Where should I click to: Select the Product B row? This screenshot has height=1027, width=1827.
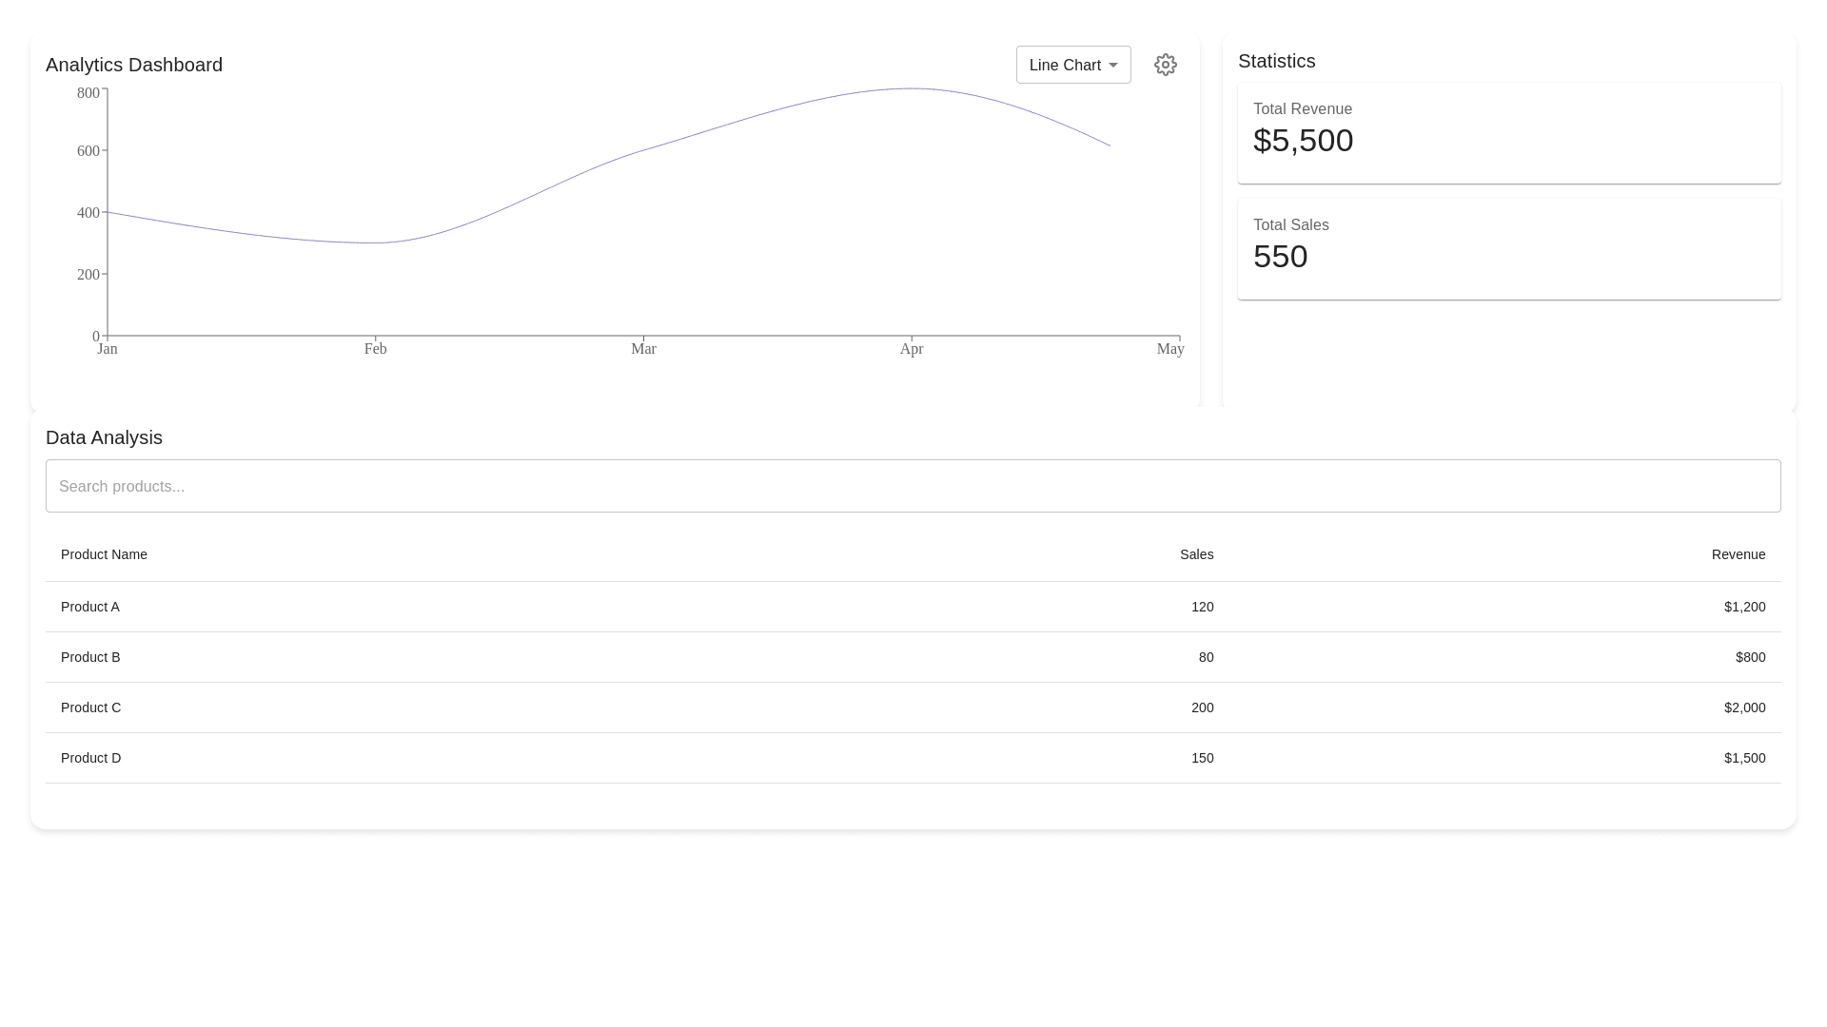click(90, 657)
